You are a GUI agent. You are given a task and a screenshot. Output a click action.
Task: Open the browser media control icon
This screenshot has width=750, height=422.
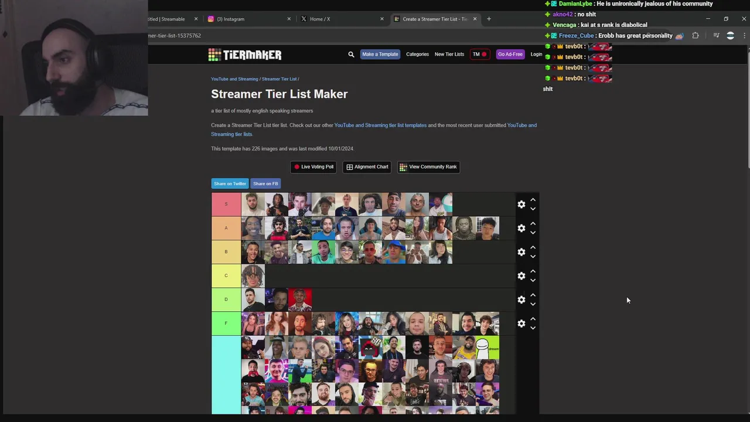tap(716, 36)
